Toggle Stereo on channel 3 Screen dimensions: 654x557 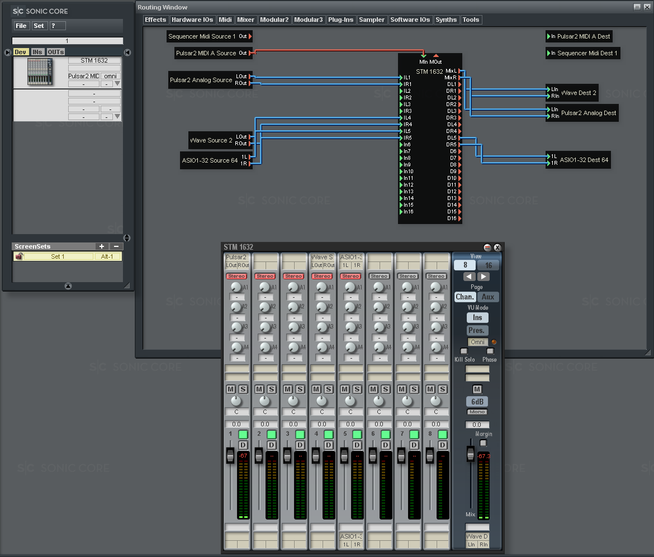(x=293, y=276)
